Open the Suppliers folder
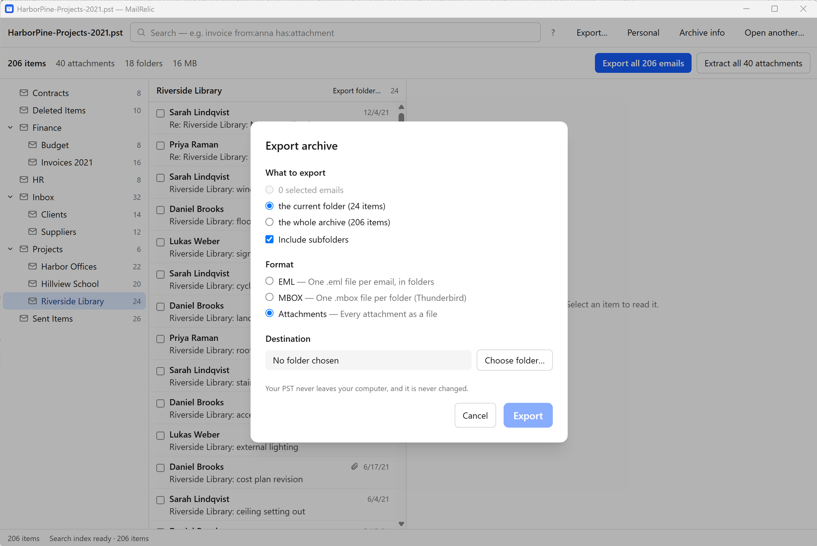Screen dimensions: 817x546 (74, 231)
